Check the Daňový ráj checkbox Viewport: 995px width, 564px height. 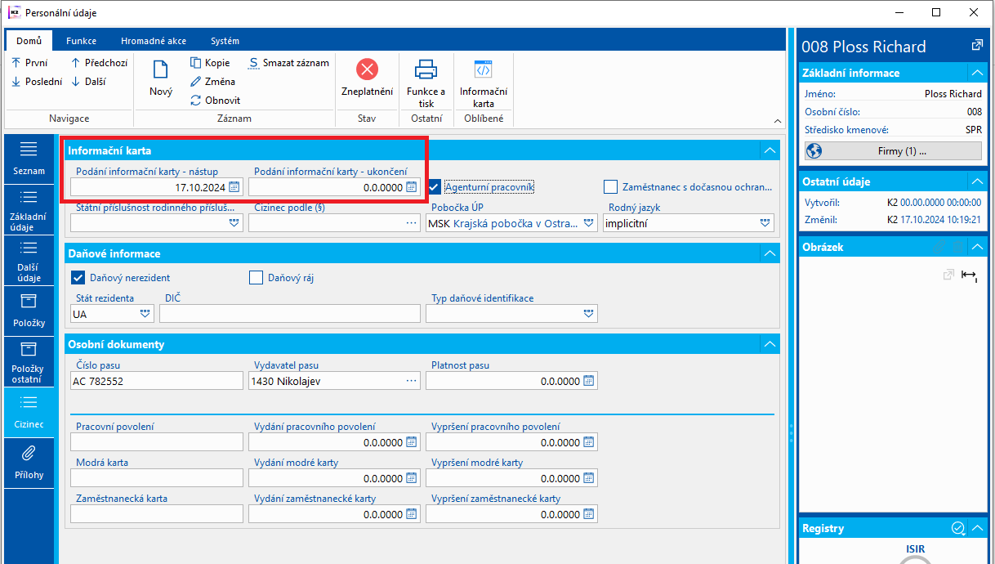257,278
